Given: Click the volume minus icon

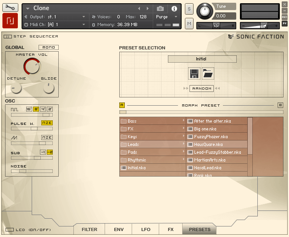Looking at the screenshot, I should pyautogui.click(x=243, y=26).
